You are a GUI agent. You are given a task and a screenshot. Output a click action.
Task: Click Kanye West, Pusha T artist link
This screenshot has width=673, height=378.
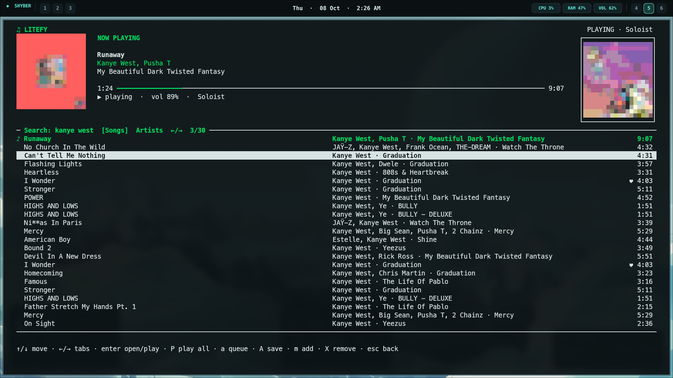pyautogui.click(x=134, y=63)
